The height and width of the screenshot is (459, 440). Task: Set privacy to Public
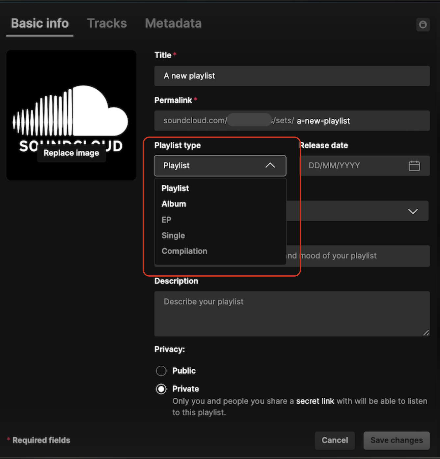point(161,371)
